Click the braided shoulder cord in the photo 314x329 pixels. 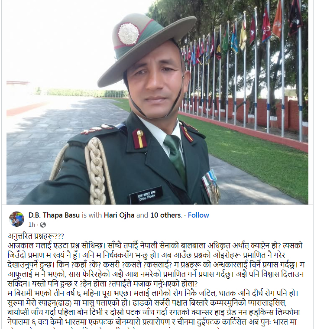[97, 170]
